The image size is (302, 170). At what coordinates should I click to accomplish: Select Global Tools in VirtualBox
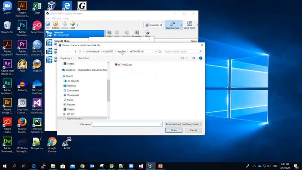189,25
